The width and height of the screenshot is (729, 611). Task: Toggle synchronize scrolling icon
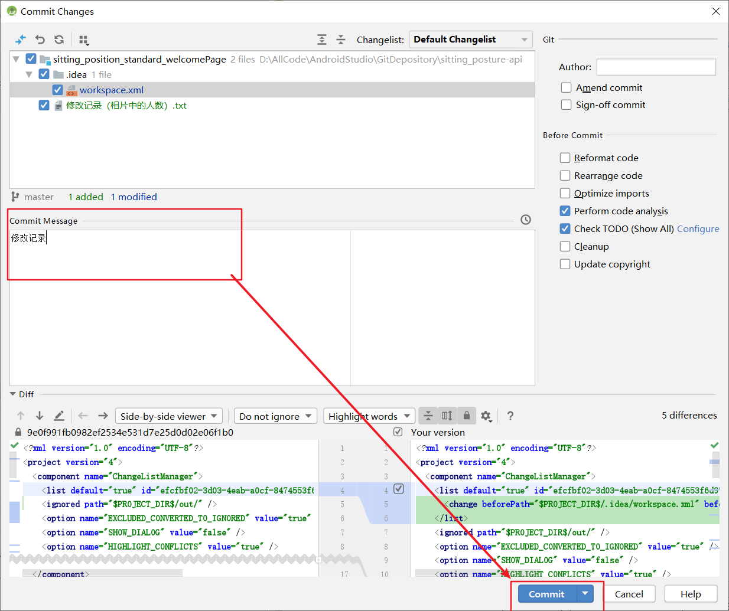[447, 416]
